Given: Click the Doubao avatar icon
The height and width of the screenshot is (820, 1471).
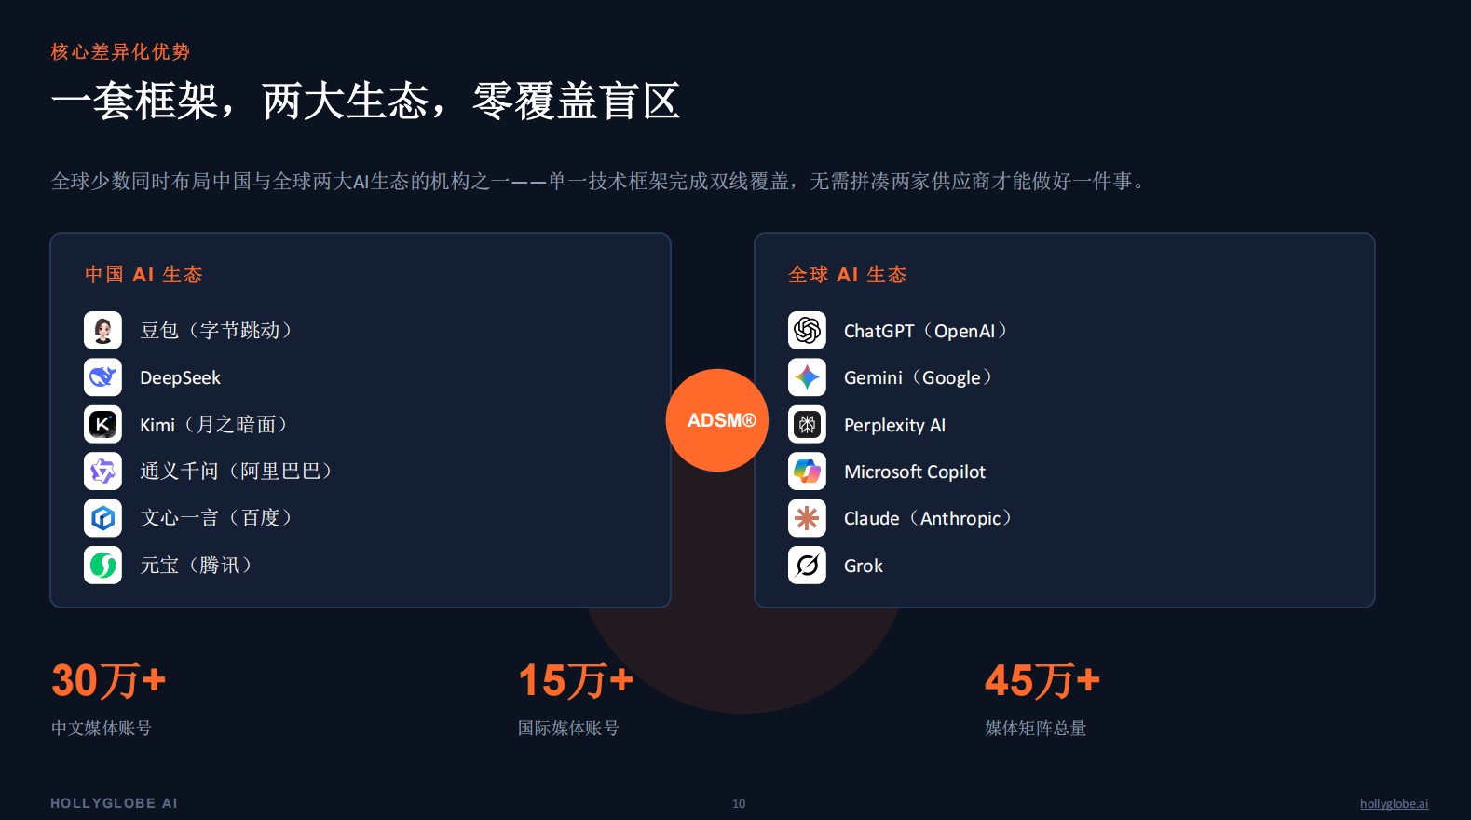Looking at the screenshot, I should [x=102, y=330].
